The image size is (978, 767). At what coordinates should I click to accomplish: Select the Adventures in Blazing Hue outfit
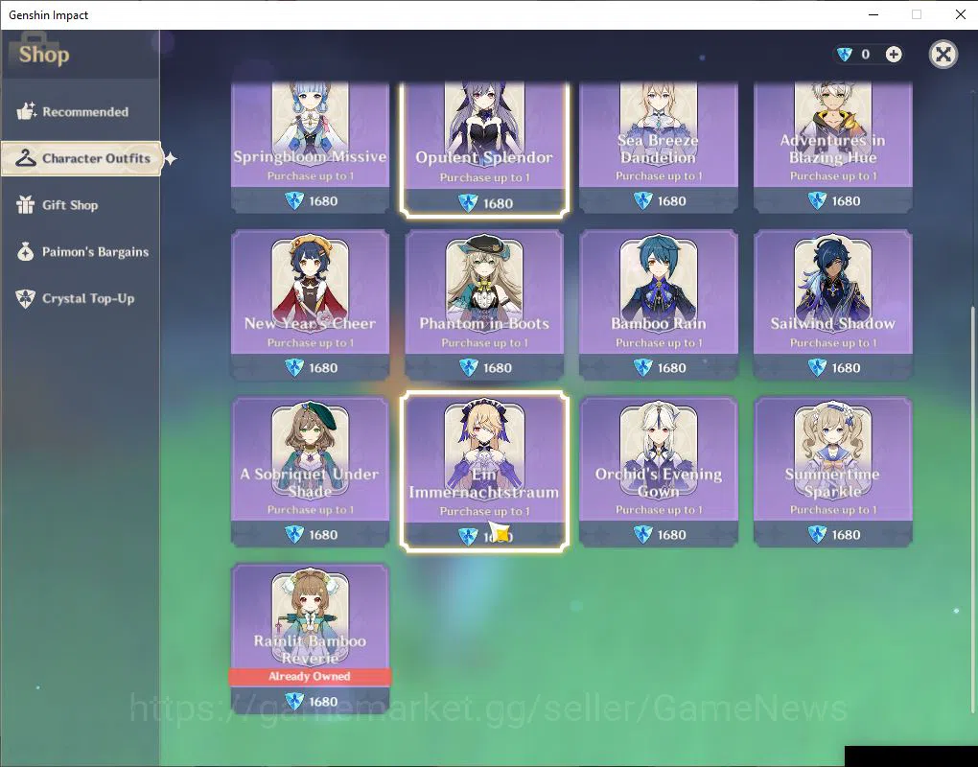click(832, 148)
